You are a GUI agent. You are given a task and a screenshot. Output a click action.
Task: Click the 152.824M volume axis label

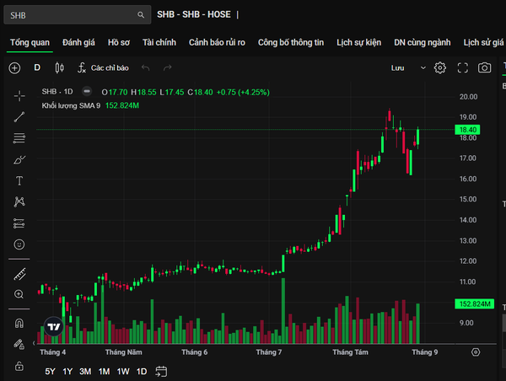(474, 304)
